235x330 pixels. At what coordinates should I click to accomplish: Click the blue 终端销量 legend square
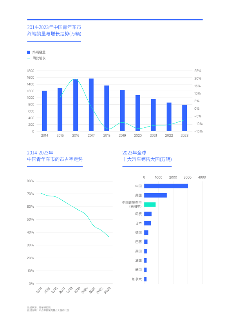click(x=29, y=52)
